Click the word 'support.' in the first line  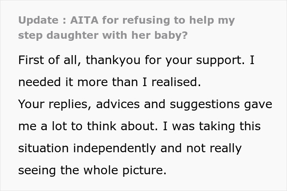point(220,60)
